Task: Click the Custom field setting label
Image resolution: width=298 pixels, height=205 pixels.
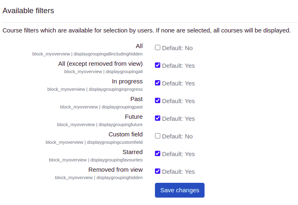Action: (125, 134)
